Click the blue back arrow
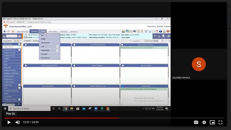 (5, 31)
